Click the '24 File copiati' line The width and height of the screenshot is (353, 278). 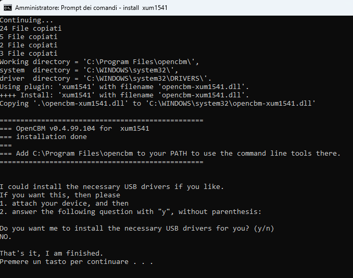31,29
